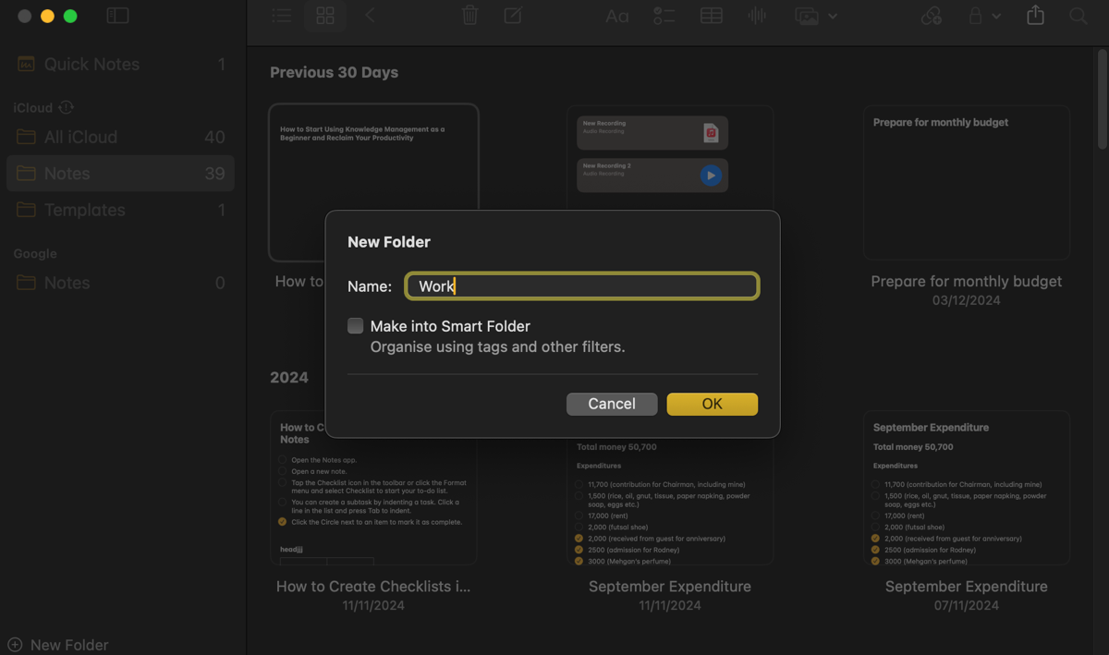Click the iCloud sync status icon

point(67,107)
